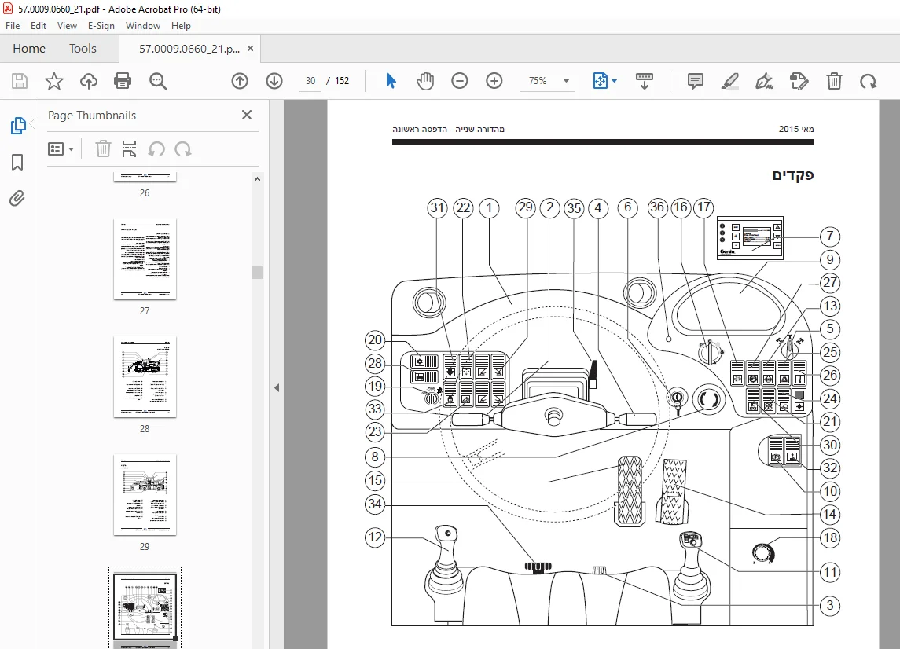Screen dimensions: 900x649
Task: Rotate page with toolbar rotate icon
Action: [x=868, y=81]
